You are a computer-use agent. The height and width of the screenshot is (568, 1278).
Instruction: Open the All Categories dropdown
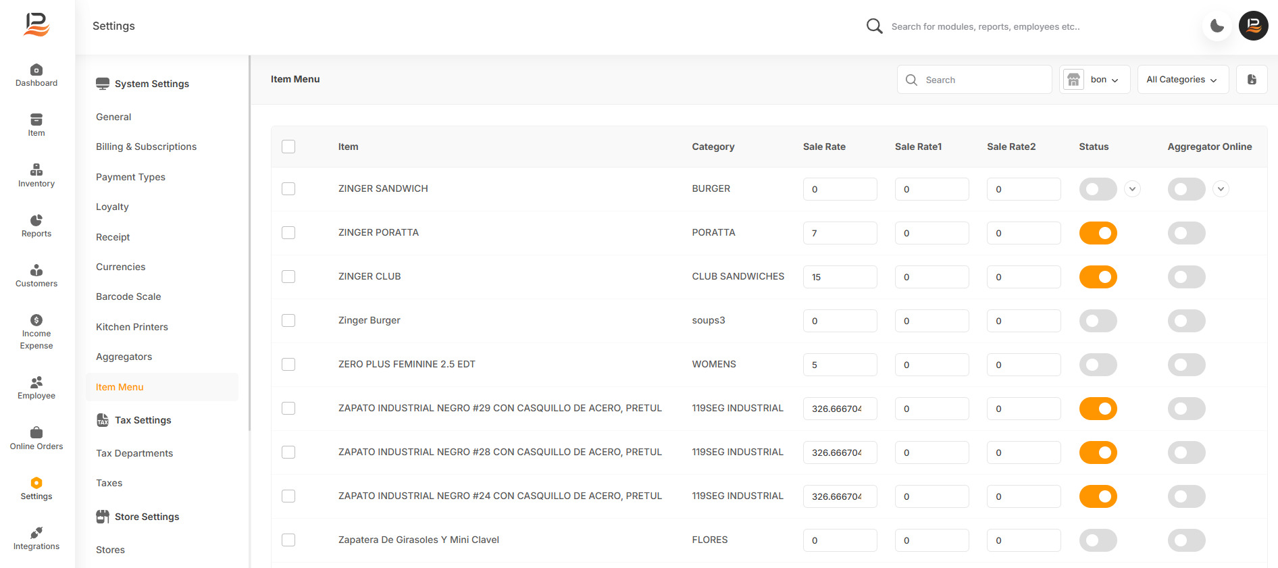1183,80
